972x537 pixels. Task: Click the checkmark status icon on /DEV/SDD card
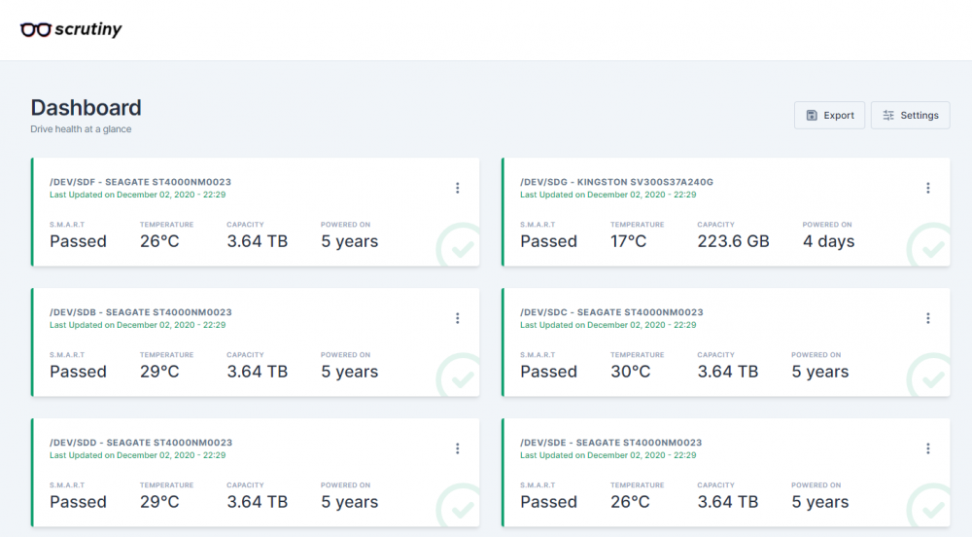[x=459, y=506]
